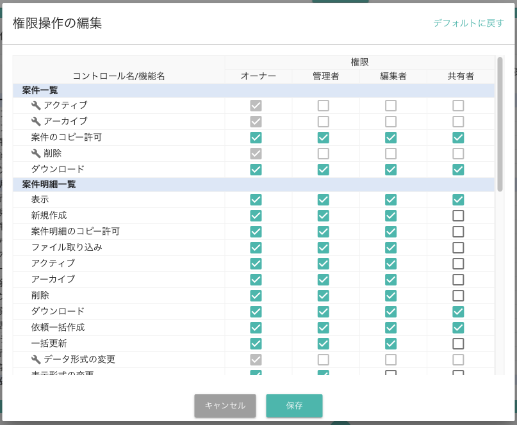Enable 案件明細一覧 アクティブ for 共有者
This screenshot has height=425, width=517.
point(458,264)
